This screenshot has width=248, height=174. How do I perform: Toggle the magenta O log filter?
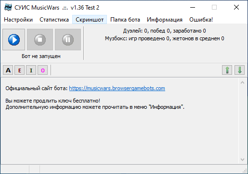click(43, 70)
